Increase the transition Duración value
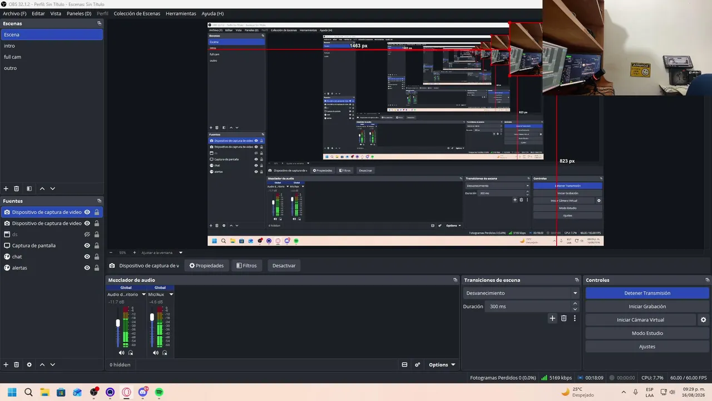Screen dimensions: 712x401 (575, 304)
